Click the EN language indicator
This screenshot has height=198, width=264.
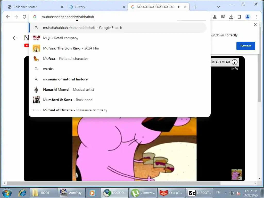(x=218, y=192)
